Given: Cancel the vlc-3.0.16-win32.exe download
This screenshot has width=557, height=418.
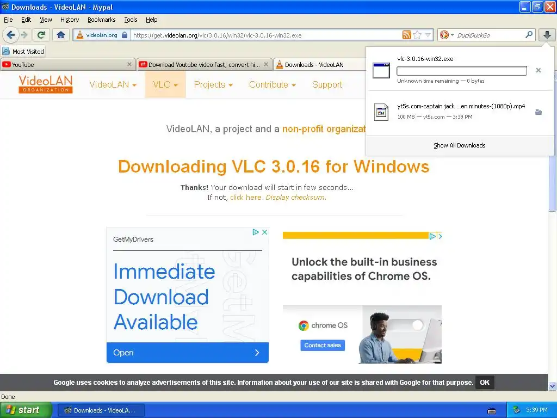Looking at the screenshot, I should click(x=539, y=70).
